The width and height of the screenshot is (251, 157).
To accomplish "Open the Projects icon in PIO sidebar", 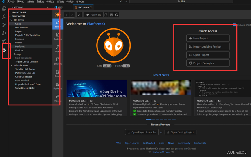I will point(58,36).
